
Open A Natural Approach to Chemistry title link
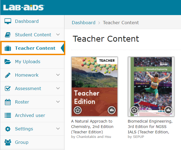(x=92, y=126)
